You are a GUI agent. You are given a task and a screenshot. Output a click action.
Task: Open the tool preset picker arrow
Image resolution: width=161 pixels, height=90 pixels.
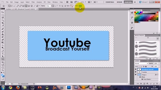coord(6,6)
